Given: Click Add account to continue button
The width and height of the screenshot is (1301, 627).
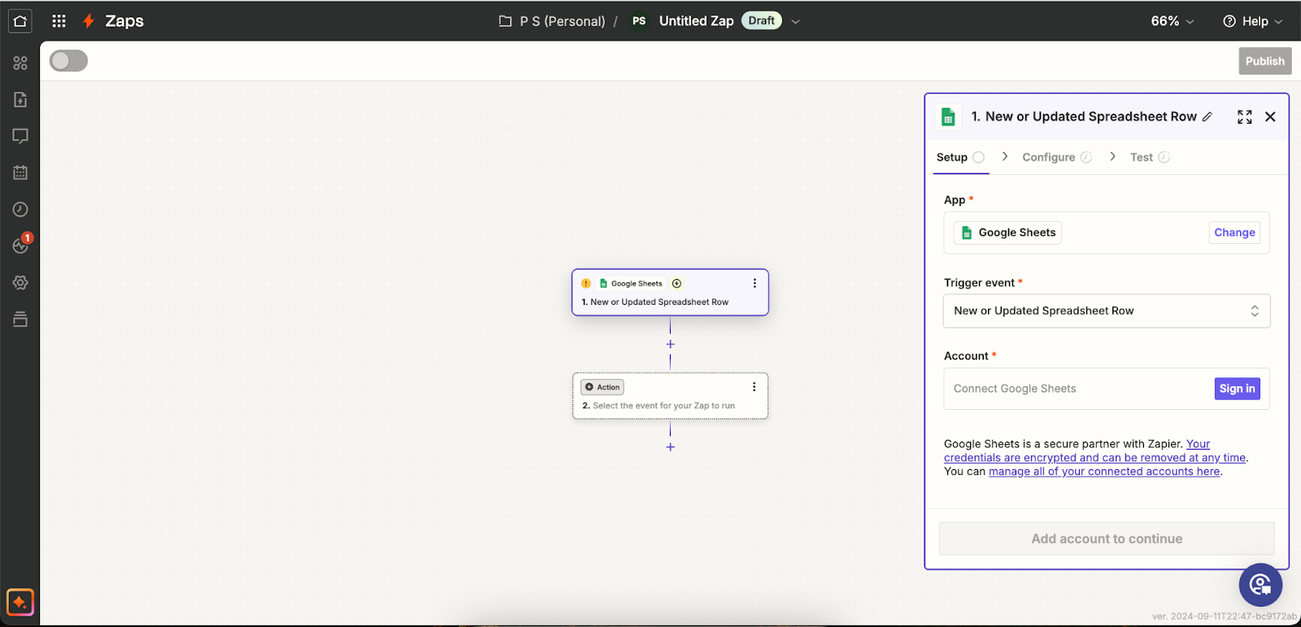Looking at the screenshot, I should [1107, 538].
